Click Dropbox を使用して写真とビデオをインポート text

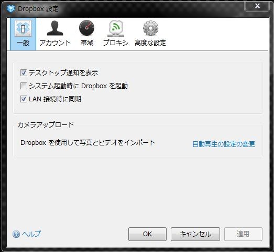tap(87, 143)
